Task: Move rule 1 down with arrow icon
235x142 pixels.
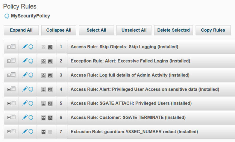Action: click(x=50, y=47)
